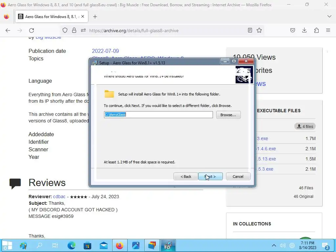Open Mail app from taskbar
This screenshot has width=336, height=252.
point(103,245)
